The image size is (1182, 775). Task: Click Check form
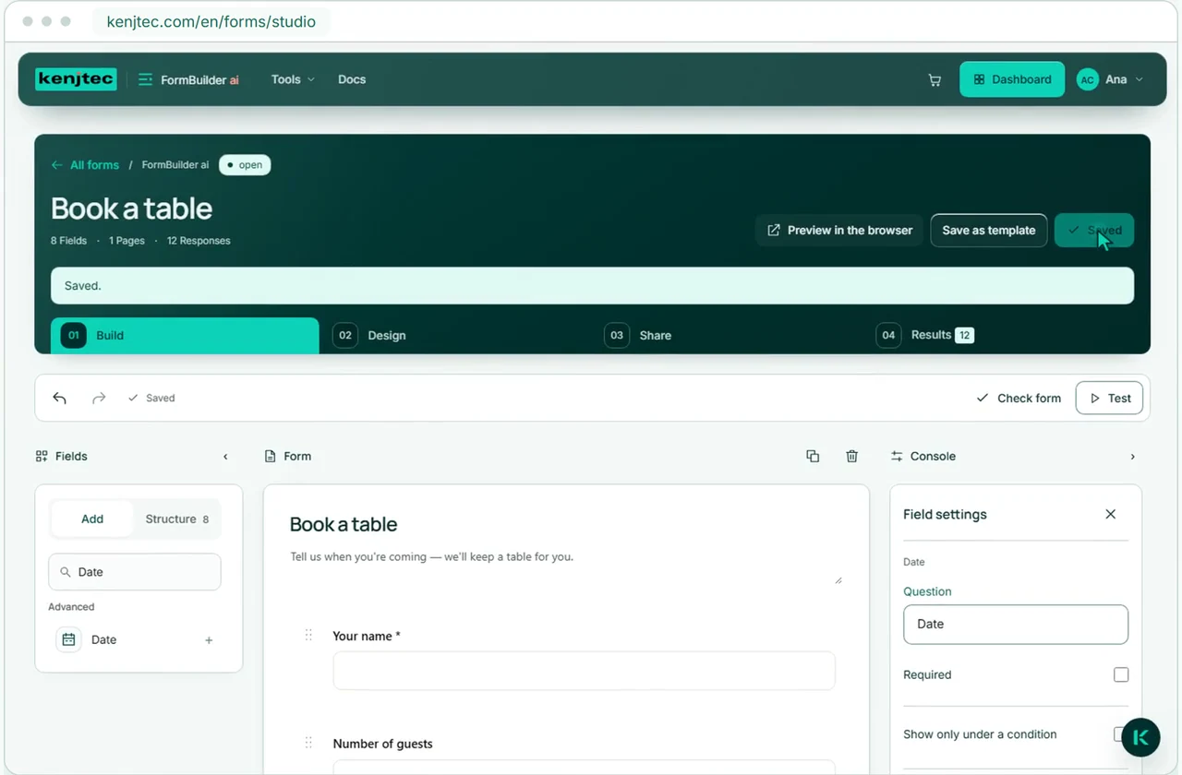coord(1019,399)
